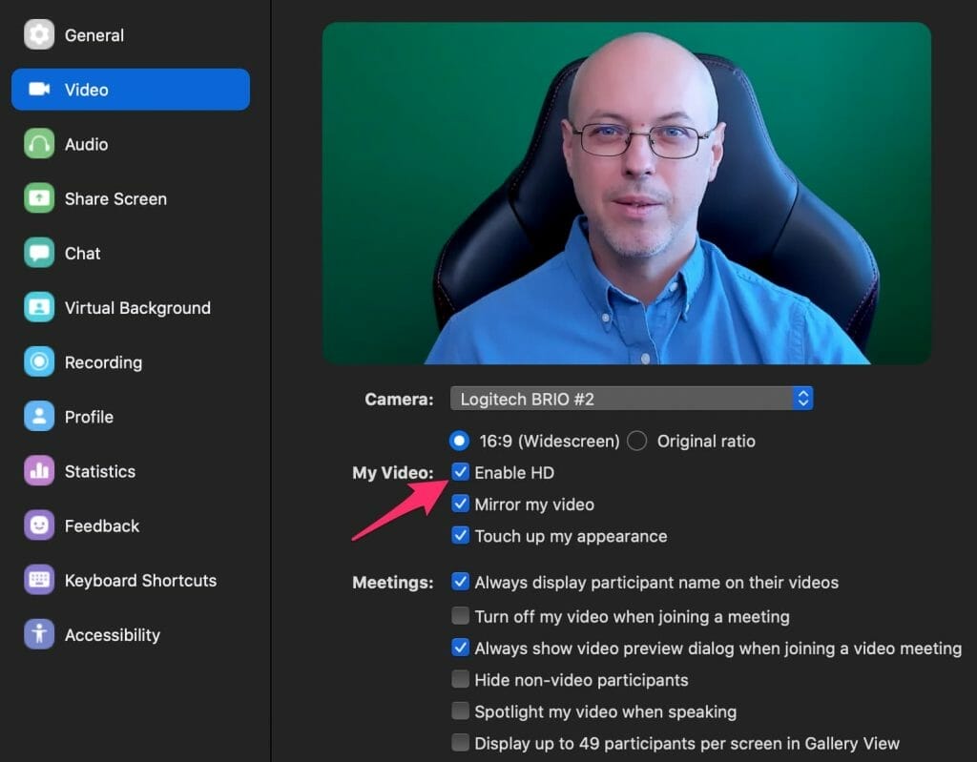Open Recording settings icon

[39, 362]
